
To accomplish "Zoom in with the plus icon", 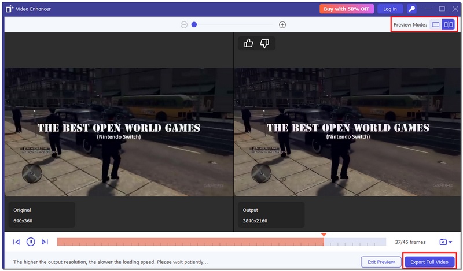I will [282, 24].
